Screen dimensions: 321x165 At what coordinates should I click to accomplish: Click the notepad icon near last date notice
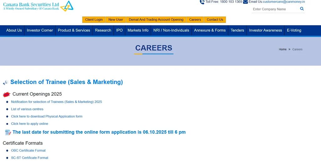click(8, 132)
